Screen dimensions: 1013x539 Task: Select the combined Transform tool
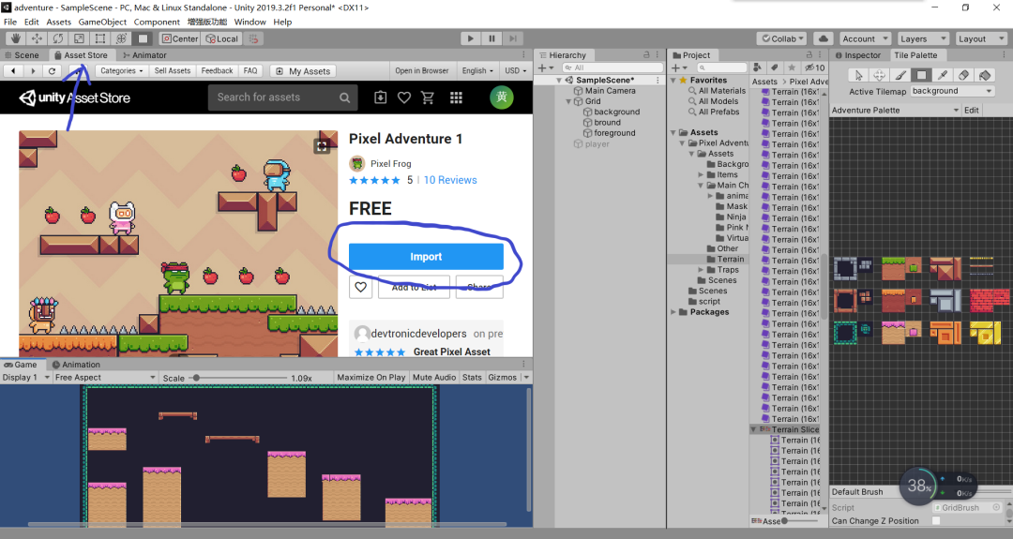[121, 38]
